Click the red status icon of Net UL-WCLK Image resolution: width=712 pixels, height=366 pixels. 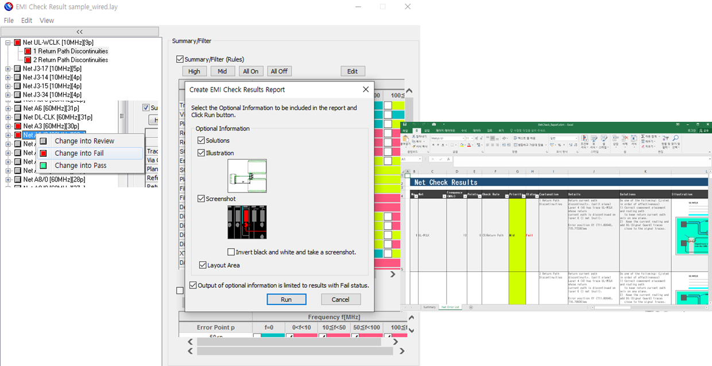[17, 43]
